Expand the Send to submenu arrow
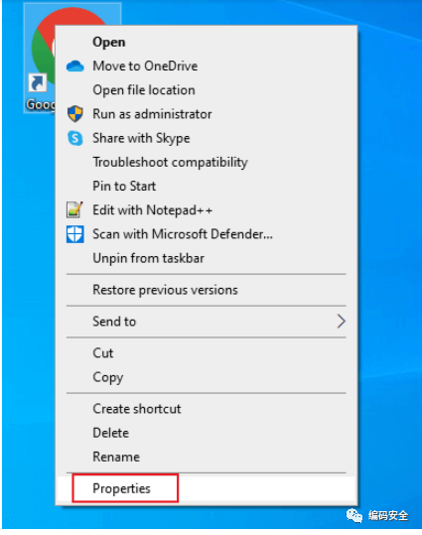 coord(341,321)
